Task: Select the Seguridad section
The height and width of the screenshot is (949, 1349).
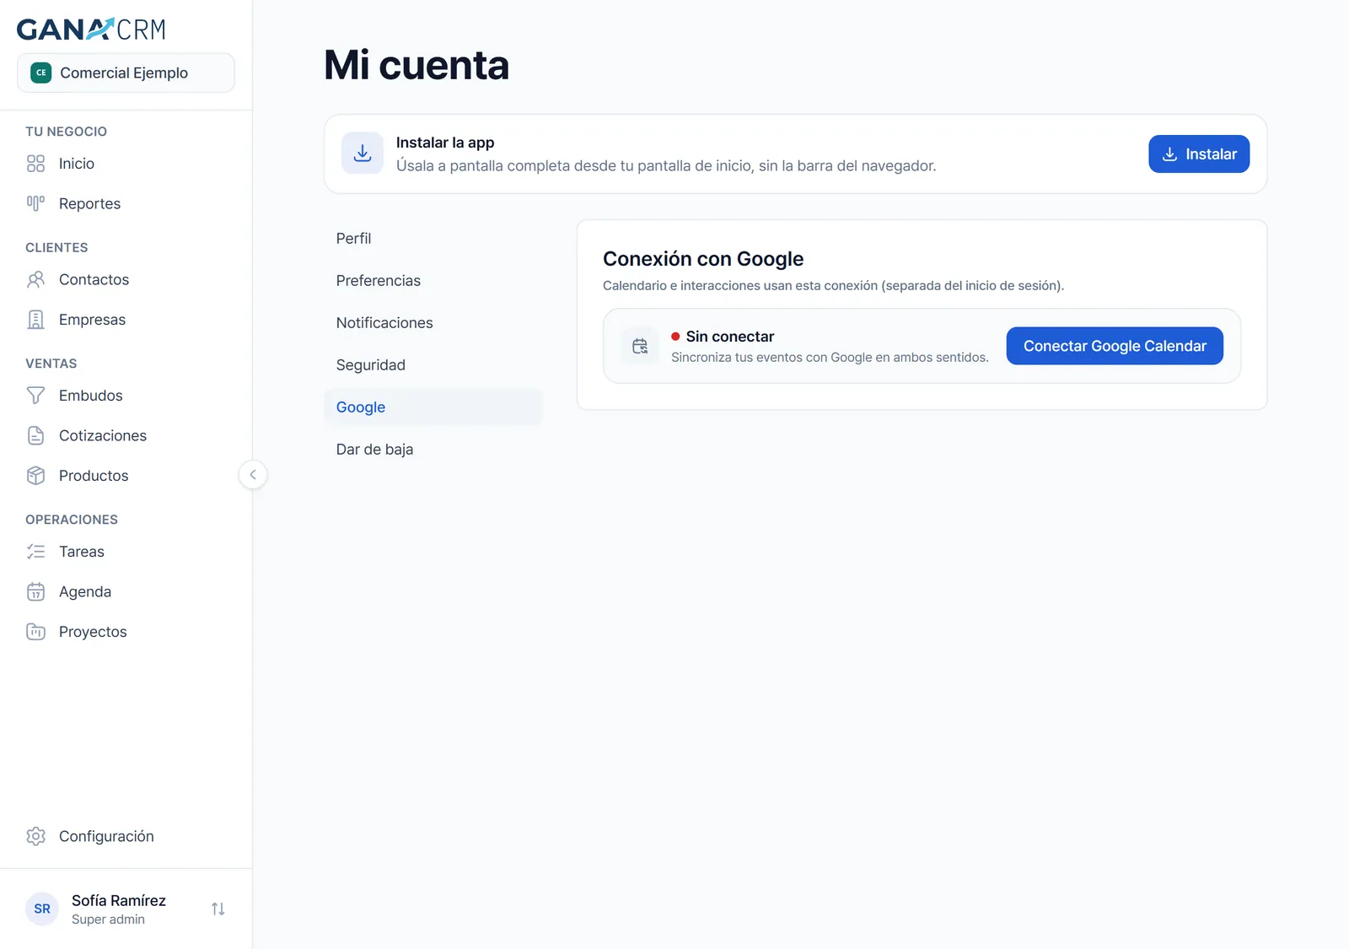Action: pos(433,365)
